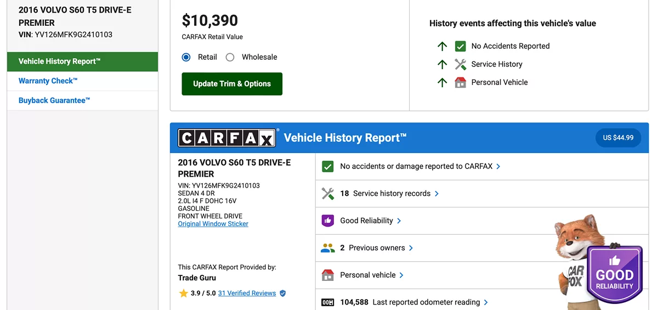The image size is (658, 310).
Task: Click the wrench icon beside Service History
Action: click(460, 64)
